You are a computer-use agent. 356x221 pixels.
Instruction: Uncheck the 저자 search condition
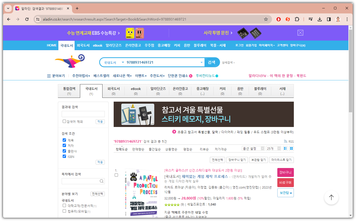point(64,145)
